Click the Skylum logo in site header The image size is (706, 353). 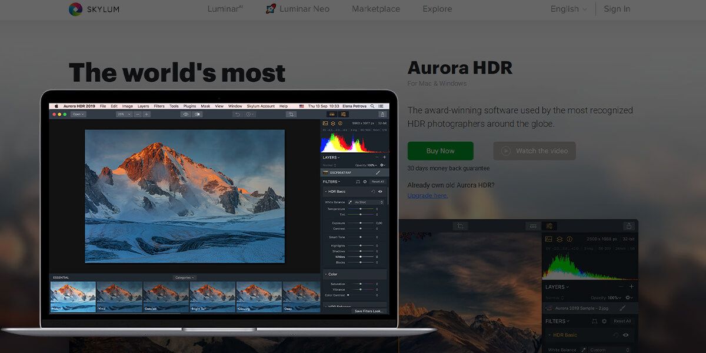click(x=94, y=9)
